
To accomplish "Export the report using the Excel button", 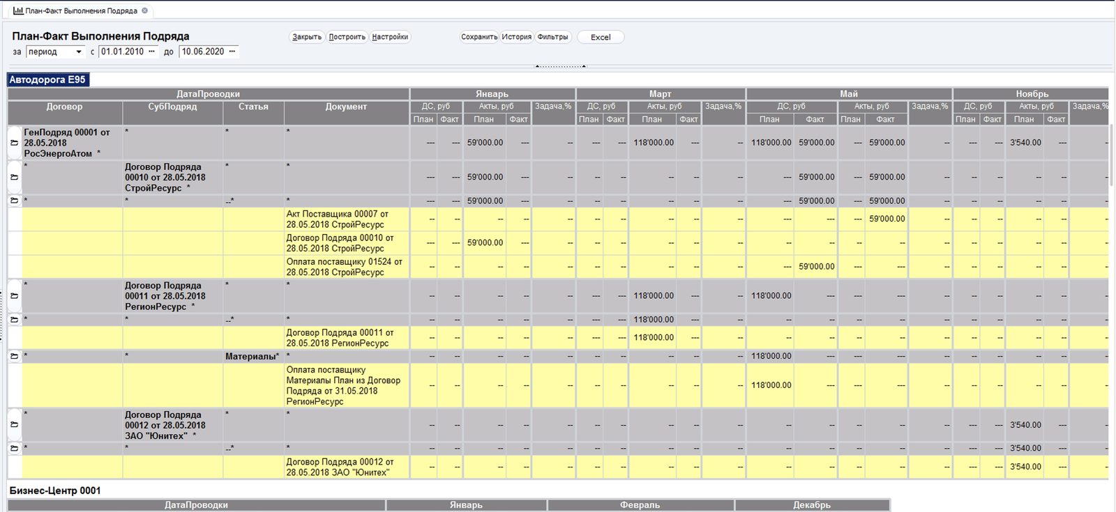I will [x=601, y=37].
